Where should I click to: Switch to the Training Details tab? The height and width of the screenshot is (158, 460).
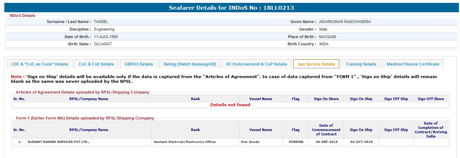[361, 64]
